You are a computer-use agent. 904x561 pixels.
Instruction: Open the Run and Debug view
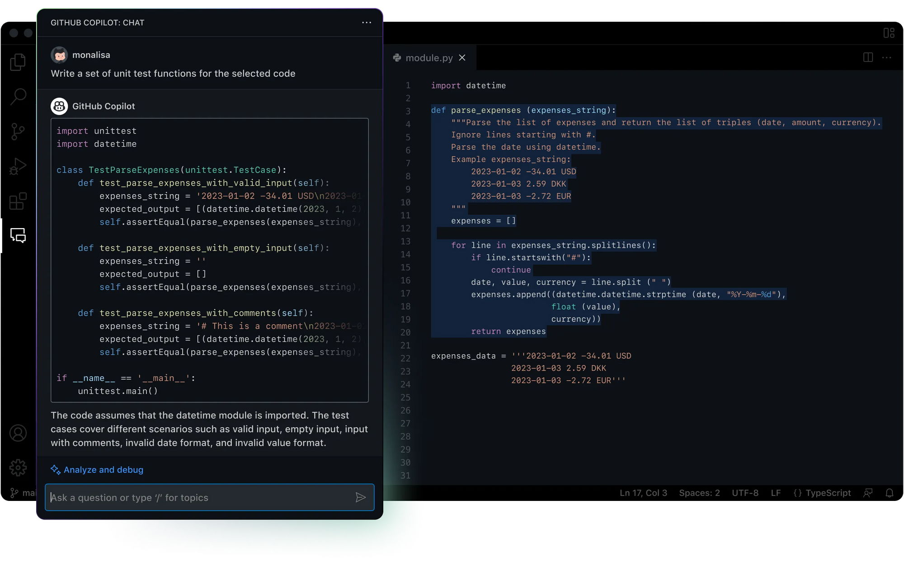(x=18, y=165)
